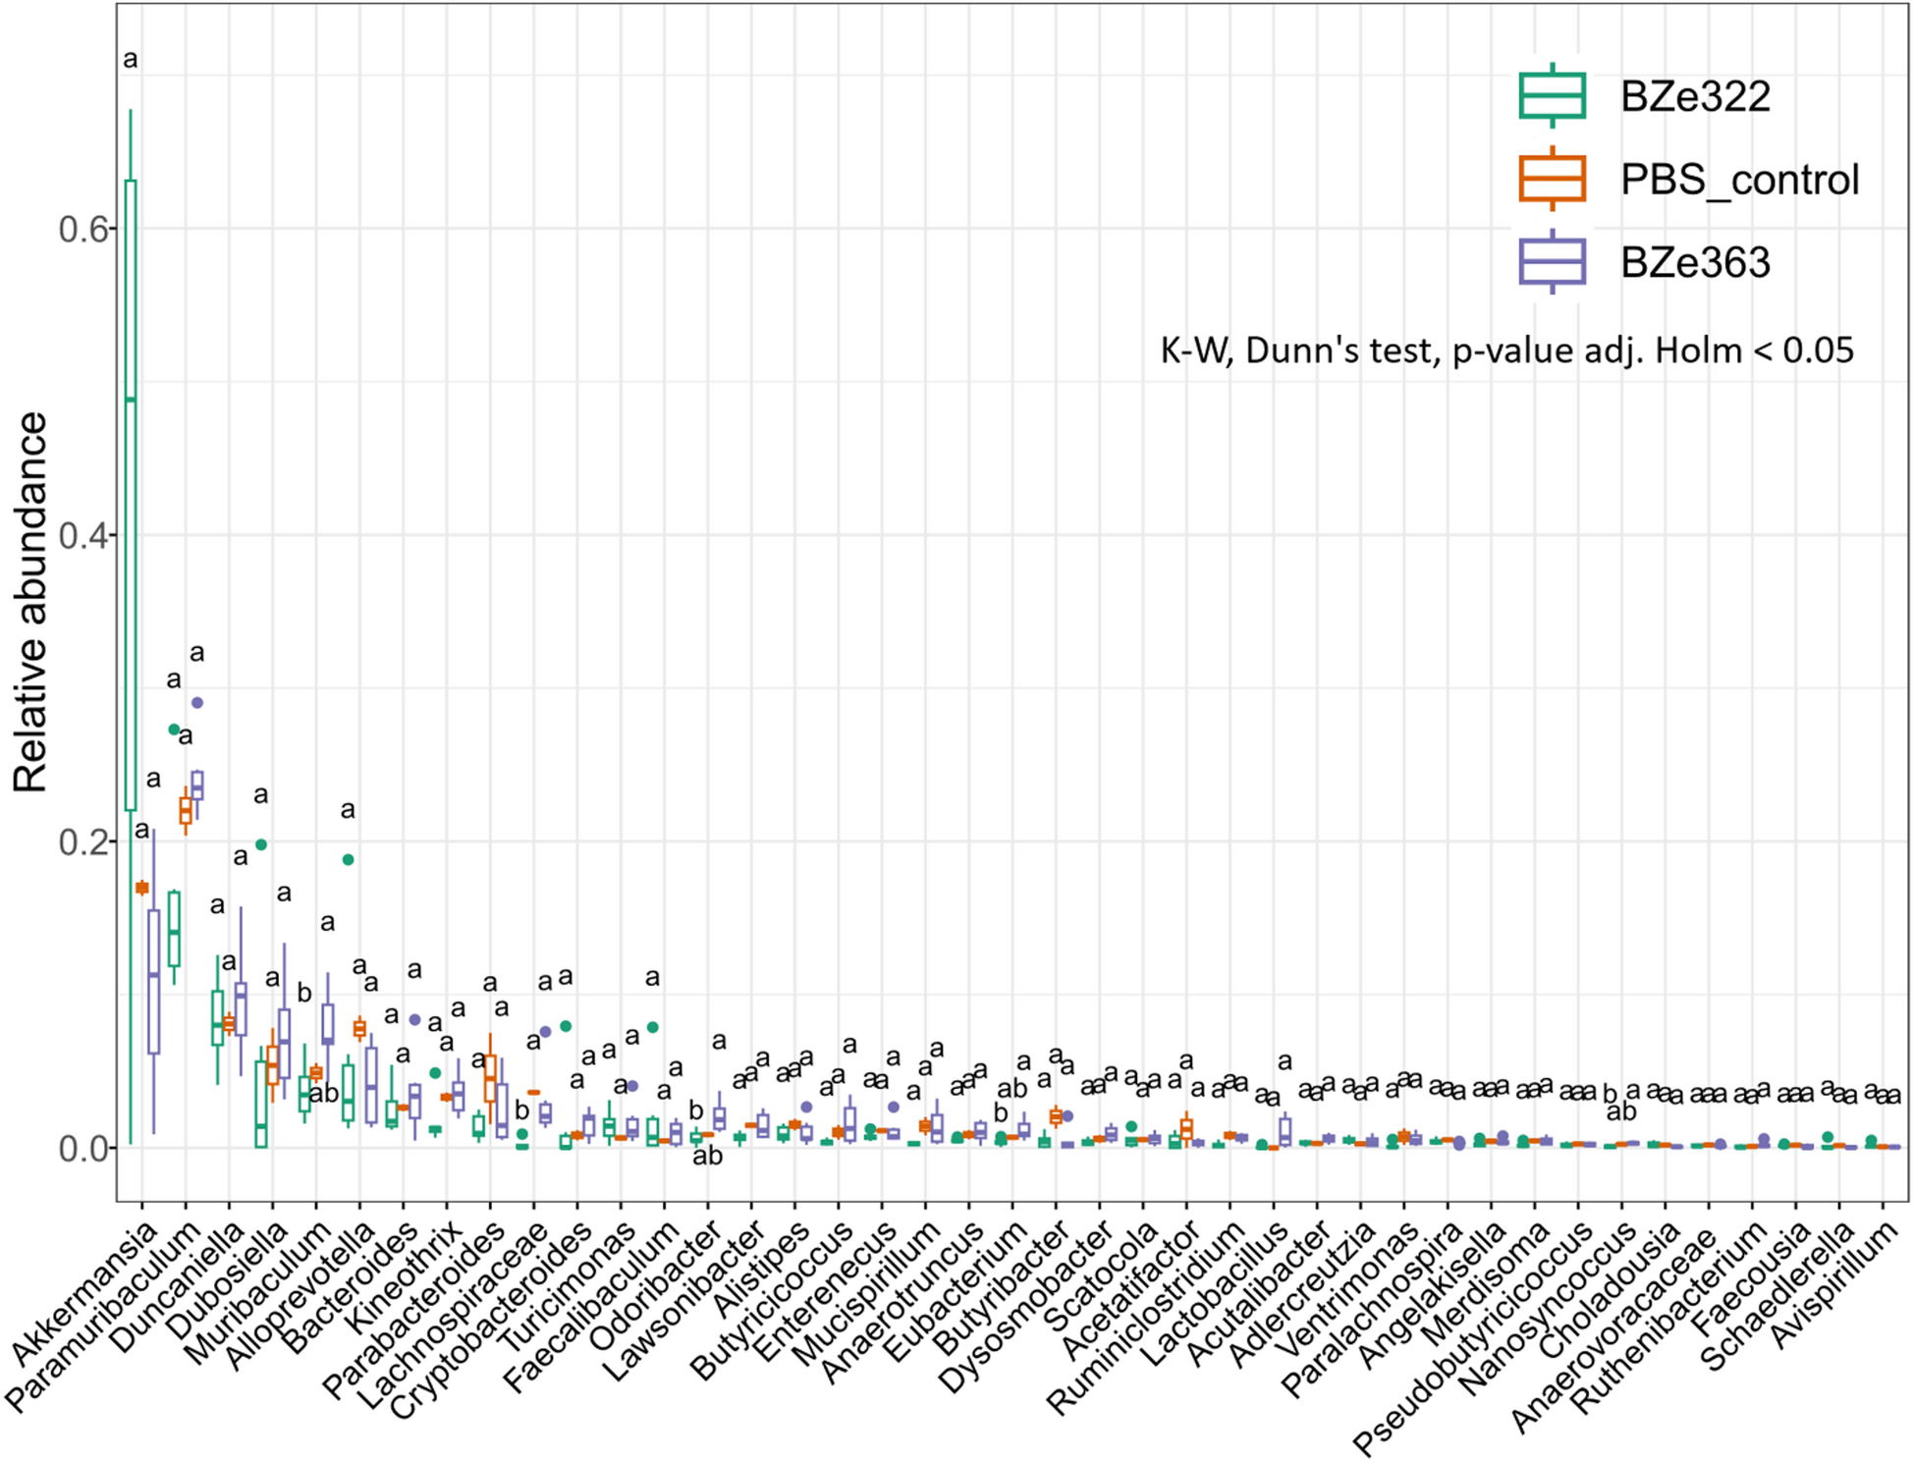Click the purple BZe363 legend box icon
This screenshot has height=1461, width=1913.
[x=1552, y=262]
